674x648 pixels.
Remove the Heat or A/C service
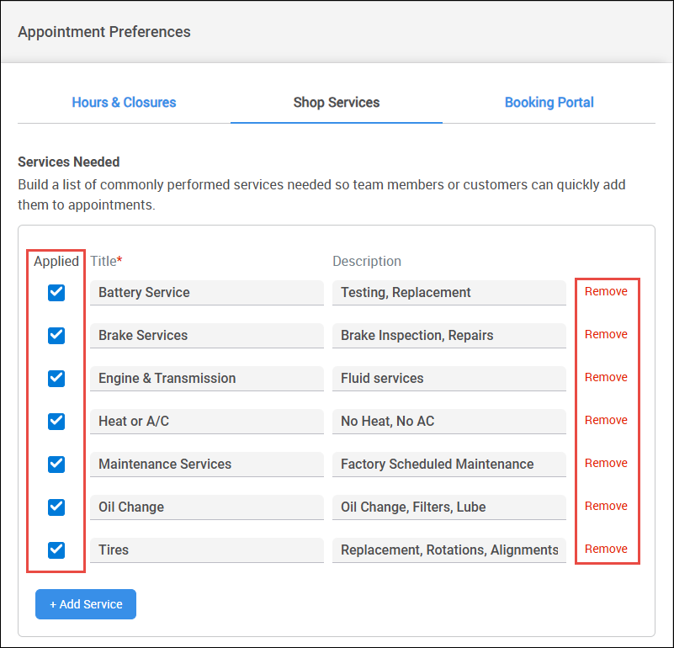coord(606,420)
